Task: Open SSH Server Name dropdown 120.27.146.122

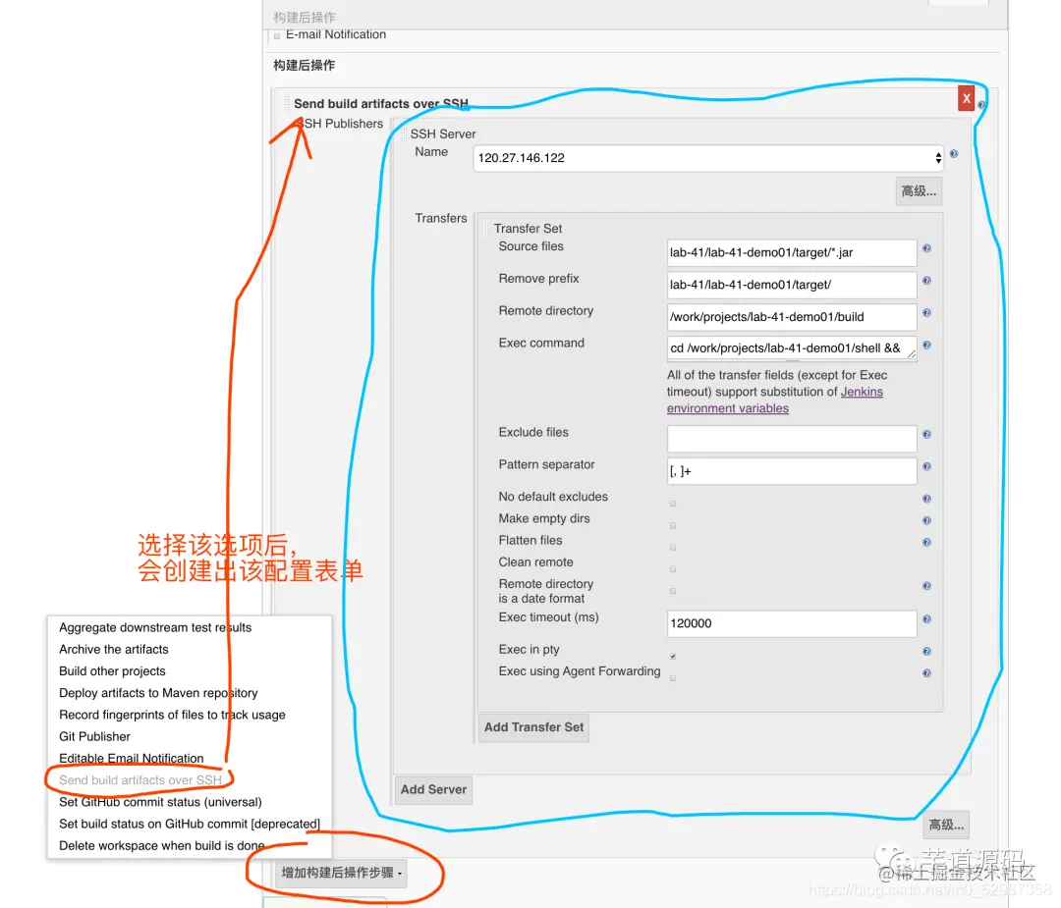Action: click(707, 158)
